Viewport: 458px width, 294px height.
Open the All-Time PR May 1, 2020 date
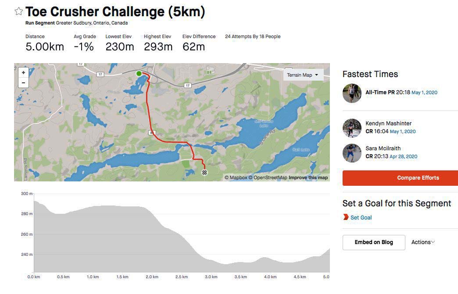pyautogui.click(x=424, y=92)
